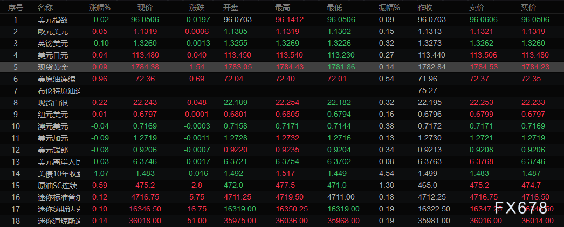
Task: Click the 序号 column header
Action: 16,8
